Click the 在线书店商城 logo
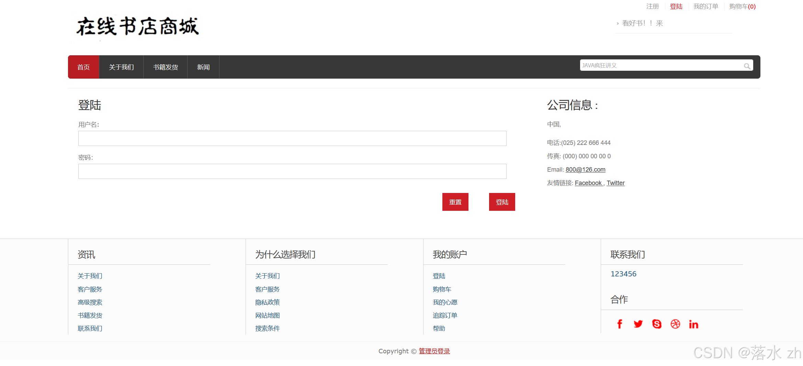Viewport: 803px width, 366px height. [137, 26]
